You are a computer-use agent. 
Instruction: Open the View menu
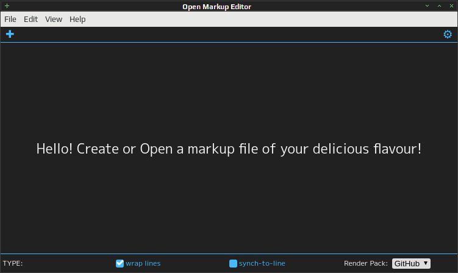pos(54,19)
